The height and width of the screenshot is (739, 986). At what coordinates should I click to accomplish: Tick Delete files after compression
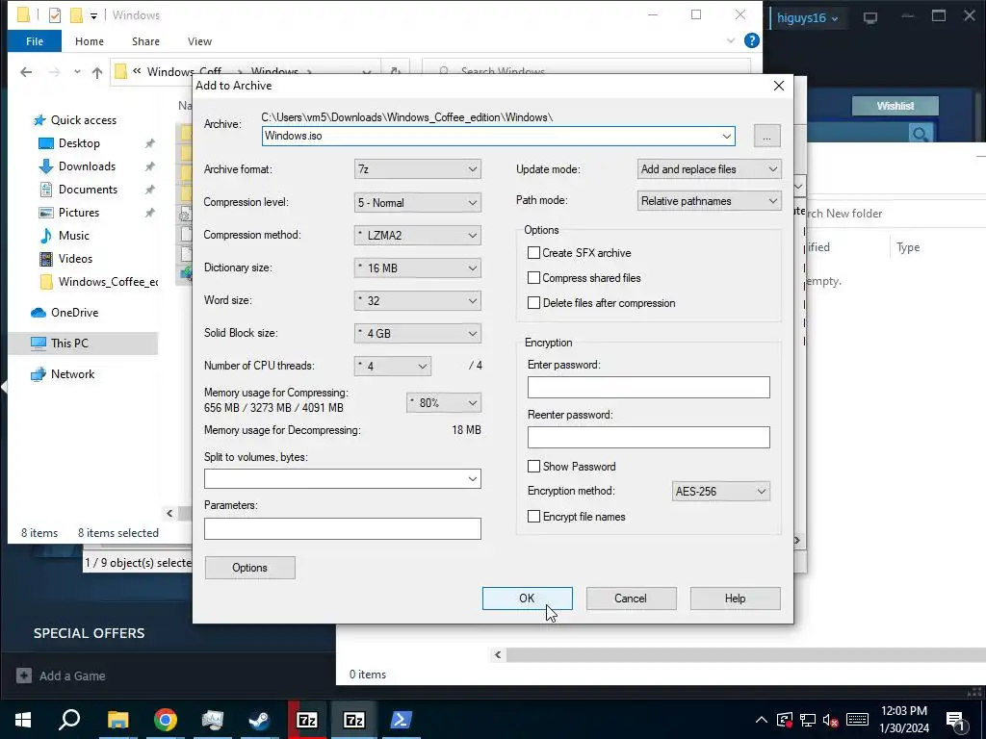coord(533,303)
